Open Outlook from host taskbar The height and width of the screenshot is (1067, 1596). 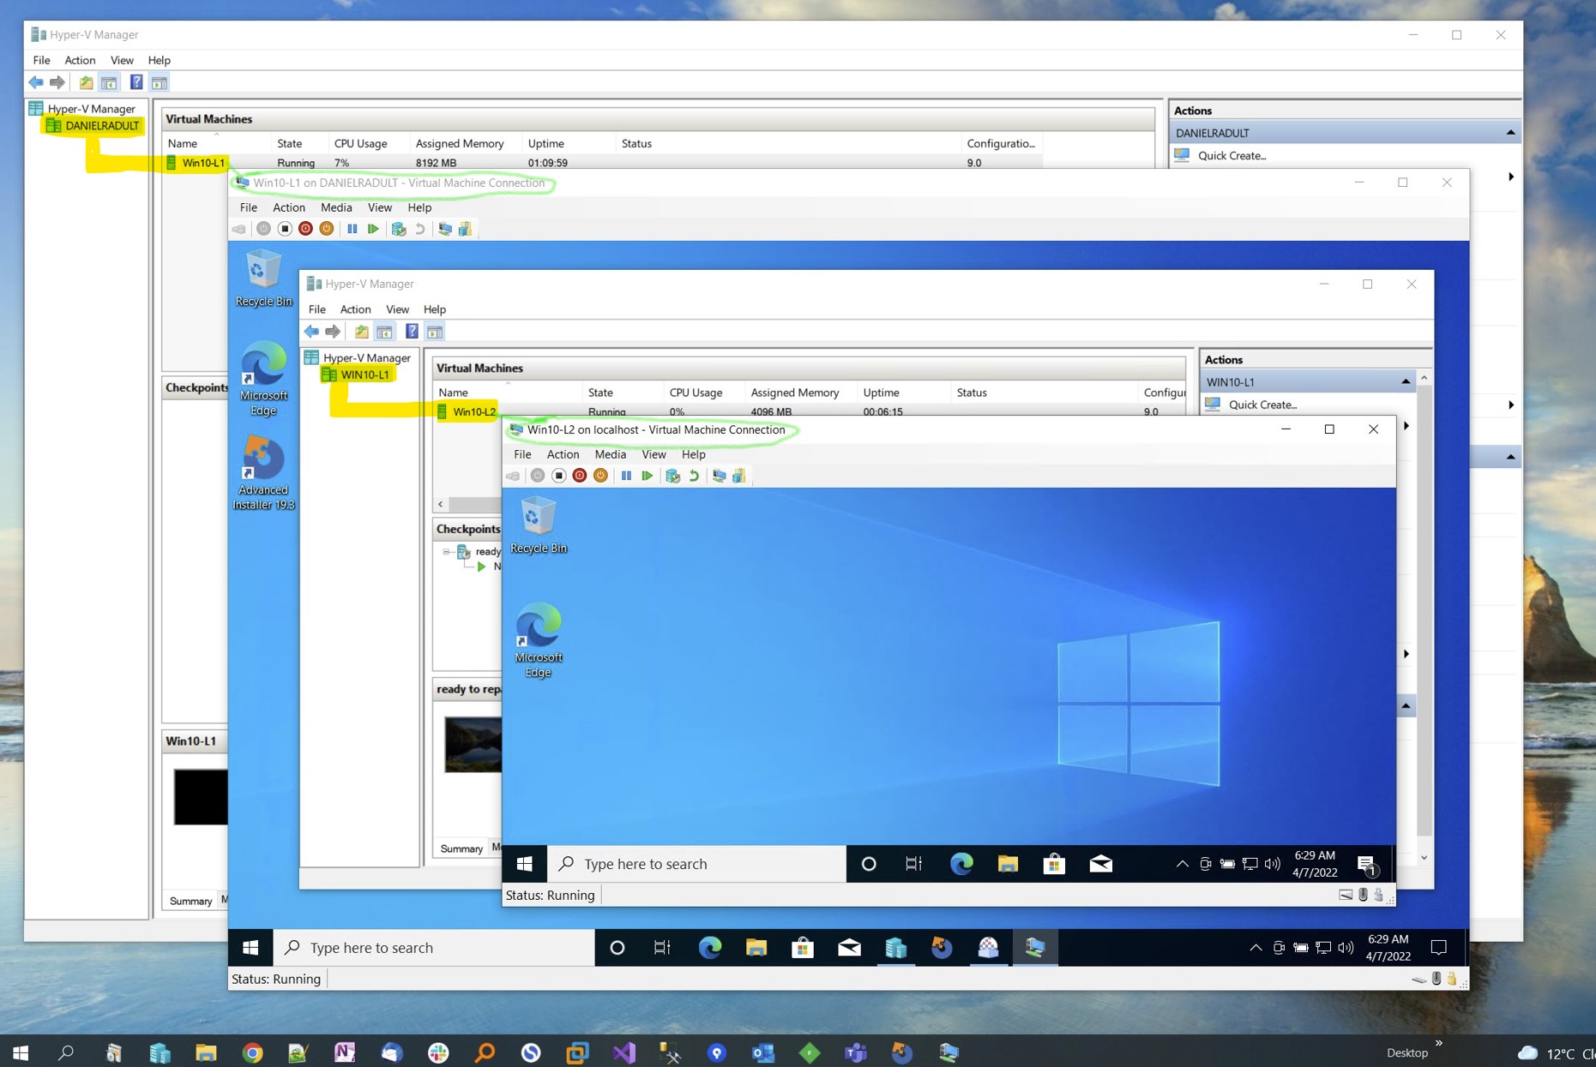[762, 1052]
